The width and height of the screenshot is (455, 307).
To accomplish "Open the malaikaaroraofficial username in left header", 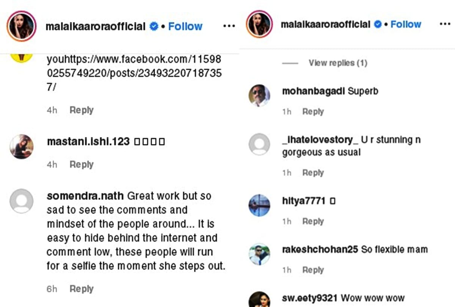I will (95, 27).
